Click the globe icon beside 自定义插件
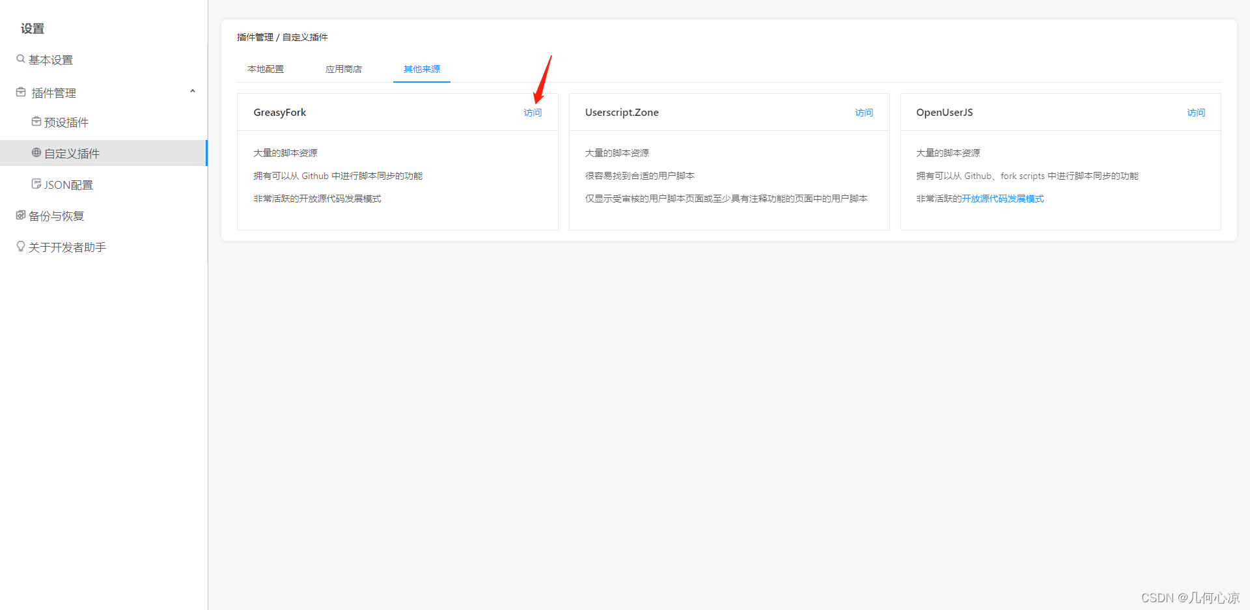Image resolution: width=1250 pixels, height=610 pixels. coord(36,152)
